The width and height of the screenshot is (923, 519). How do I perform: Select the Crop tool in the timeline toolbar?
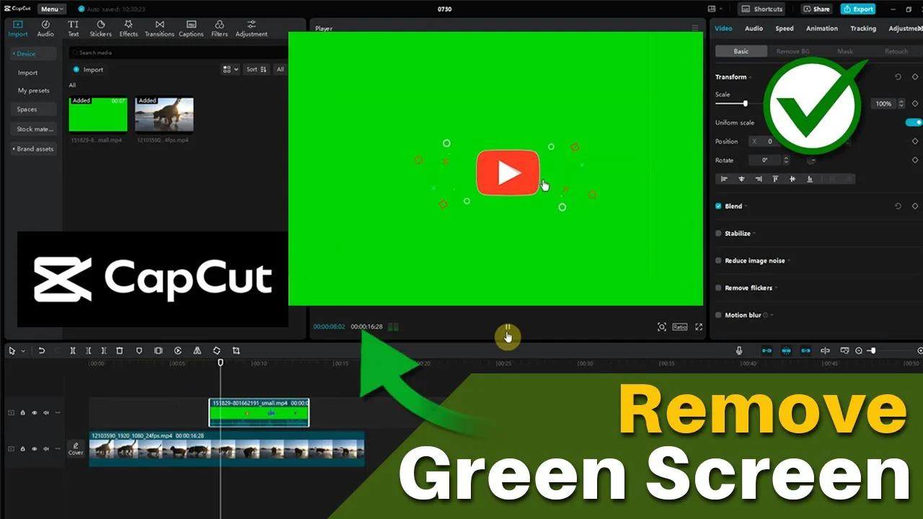click(x=237, y=350)
